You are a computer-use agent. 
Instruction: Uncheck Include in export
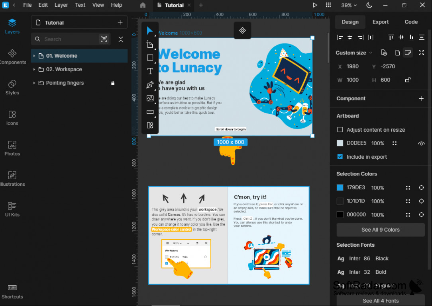340,156
